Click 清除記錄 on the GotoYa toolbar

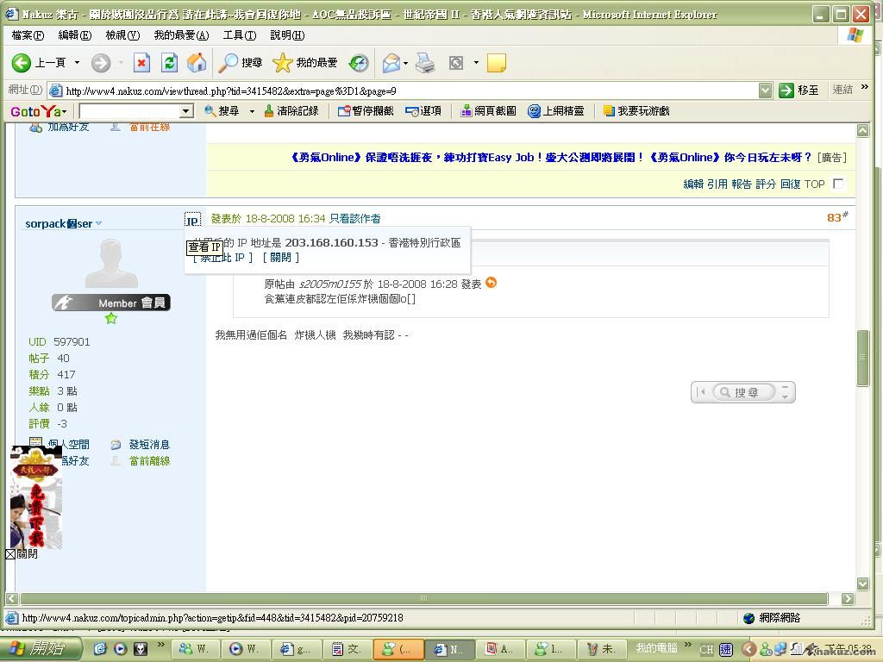291,111
